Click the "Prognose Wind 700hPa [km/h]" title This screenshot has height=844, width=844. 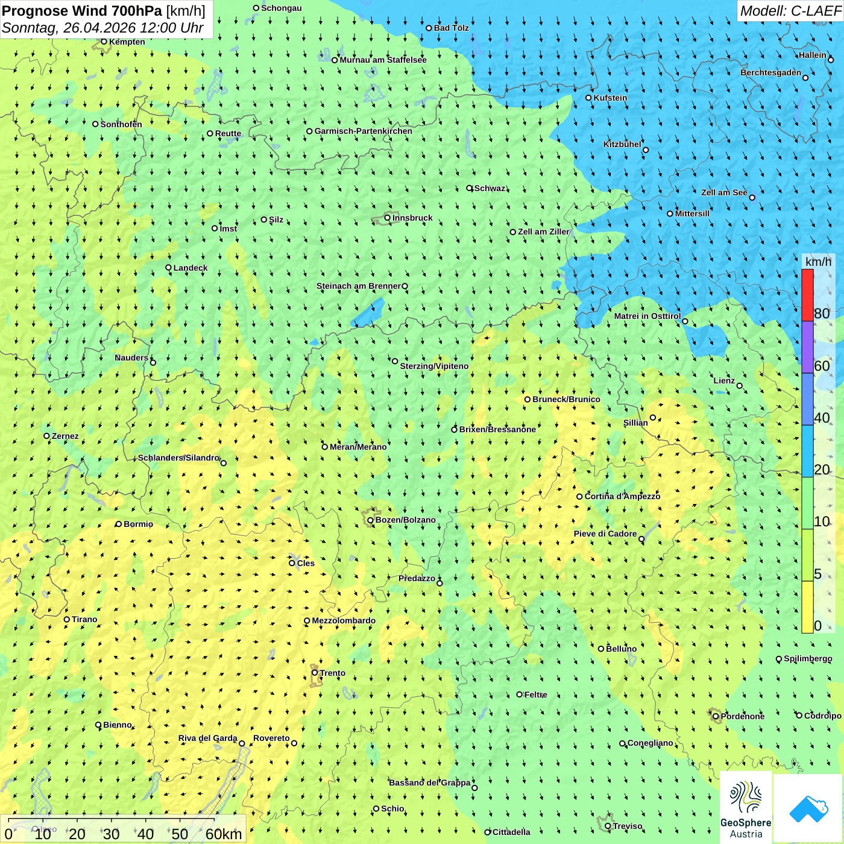point(104,11)
